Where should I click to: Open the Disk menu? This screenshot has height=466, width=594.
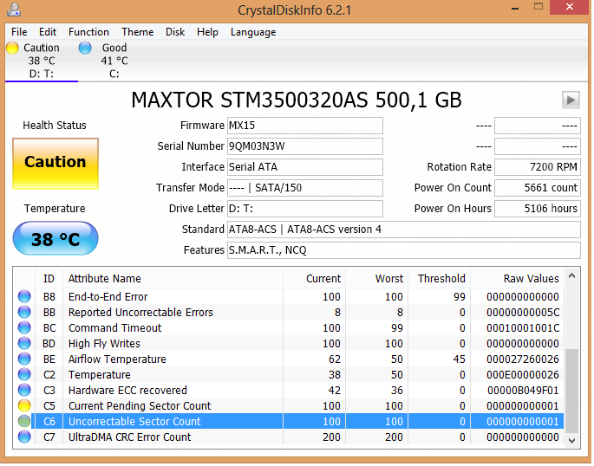coord(175,32)
